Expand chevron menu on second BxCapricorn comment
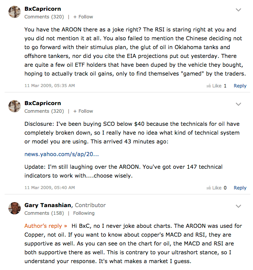253x270 pixels. [238, 104]
